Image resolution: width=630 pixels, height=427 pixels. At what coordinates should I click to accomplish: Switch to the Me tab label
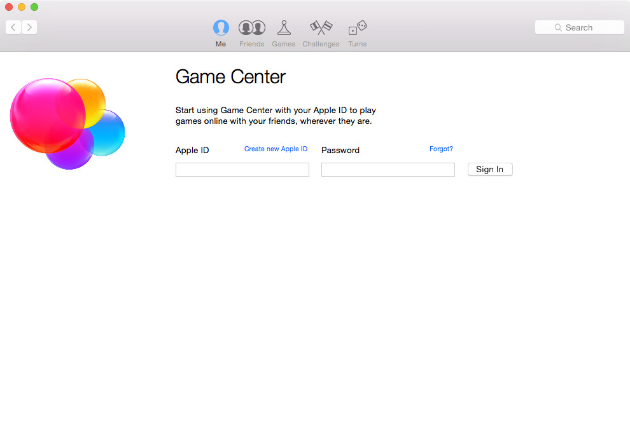click(x=221, y=44)
